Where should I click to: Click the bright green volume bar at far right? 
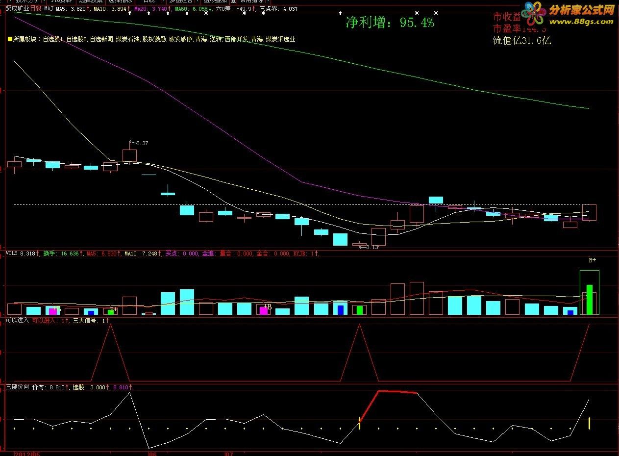(x=590, y=300)
